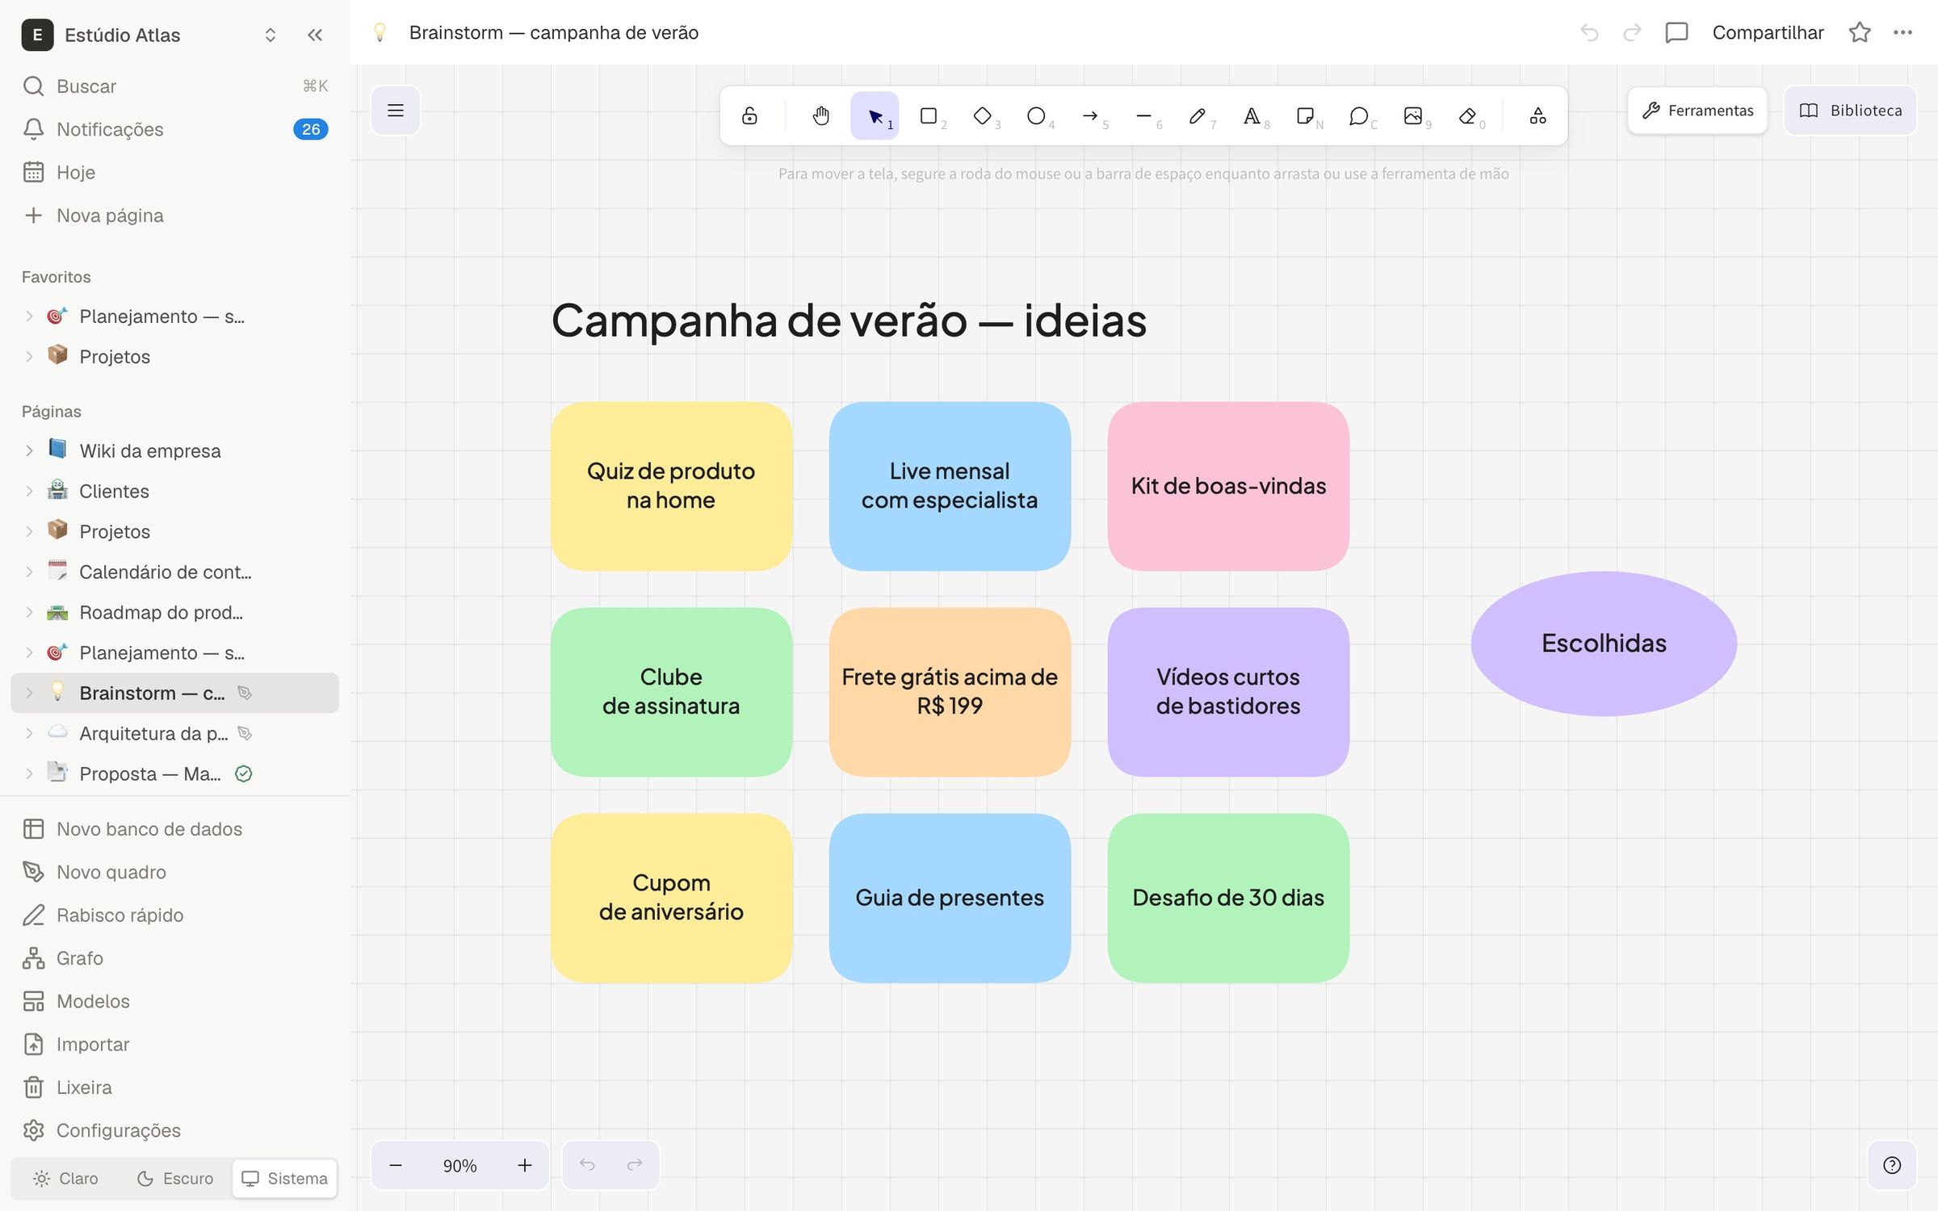Click the Compartilhar button
This screenshot has height=1211, width=1938.
[x=1768, y=32]
